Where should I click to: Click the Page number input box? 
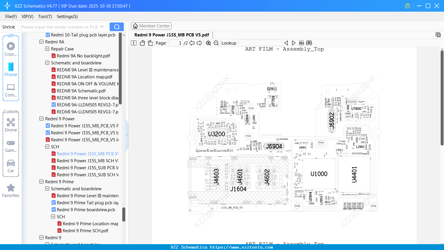[176, 43]
